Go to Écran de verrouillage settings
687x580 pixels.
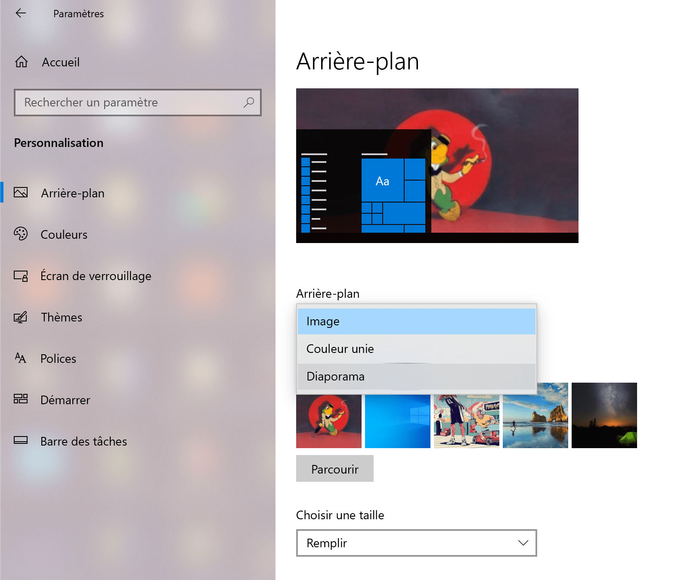point(138,276)
